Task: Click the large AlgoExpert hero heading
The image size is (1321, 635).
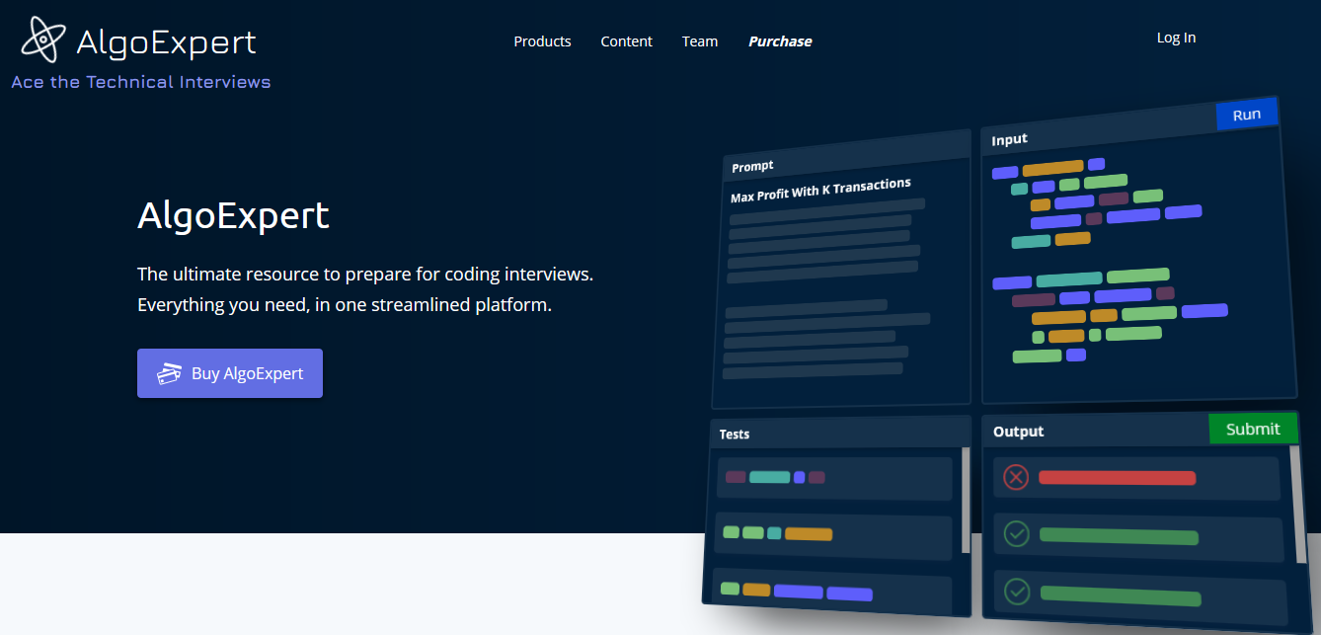Action: [233, 214]
